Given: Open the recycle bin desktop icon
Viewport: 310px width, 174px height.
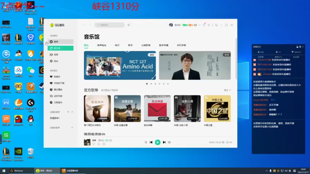Looking at the screenshot, I should [x=31, y=153].
